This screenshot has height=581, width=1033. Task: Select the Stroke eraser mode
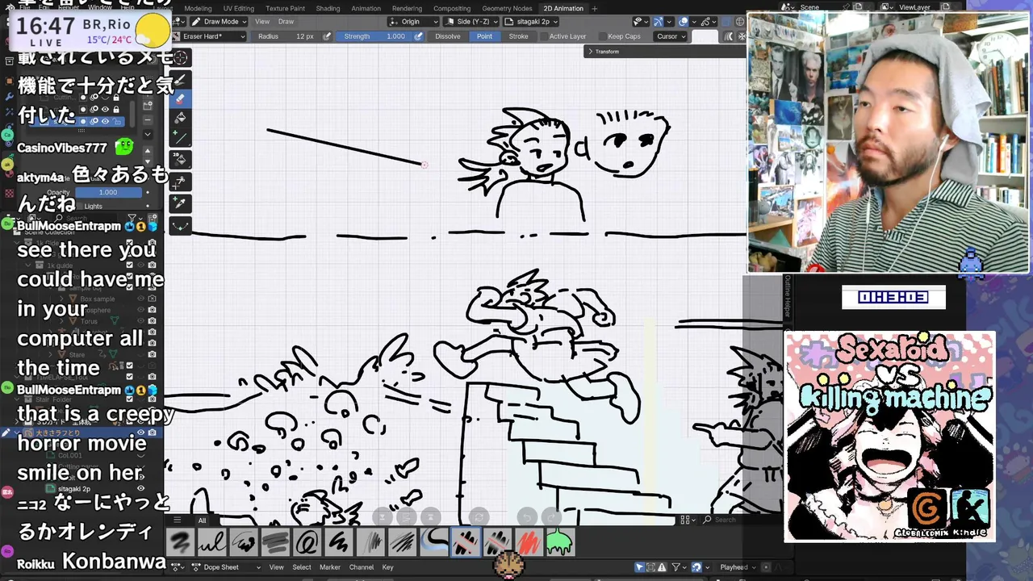point(519,36)
